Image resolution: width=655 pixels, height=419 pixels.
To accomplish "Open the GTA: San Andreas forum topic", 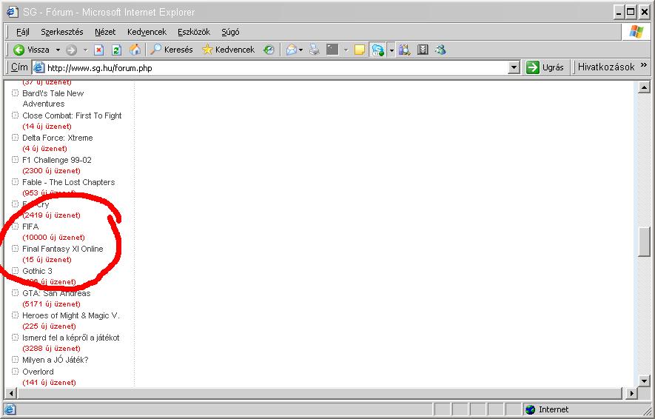I will (56, 293).
